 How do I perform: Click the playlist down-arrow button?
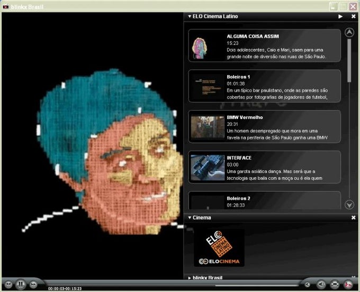[349, 205]
